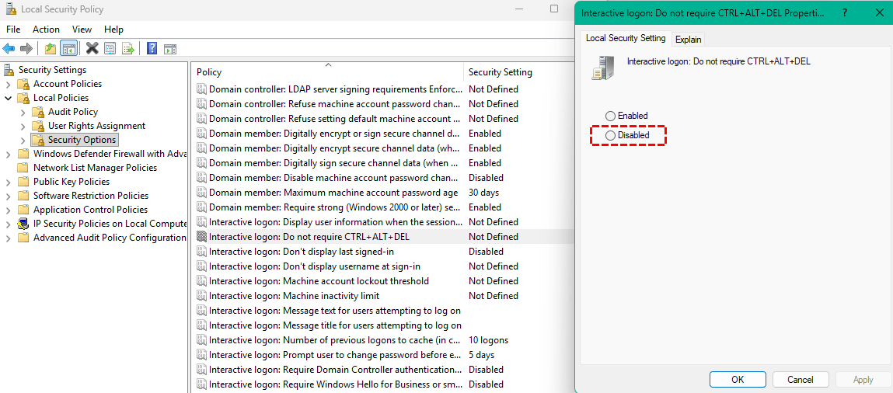Click the Back arrow in toolbar

pos(9,48)
